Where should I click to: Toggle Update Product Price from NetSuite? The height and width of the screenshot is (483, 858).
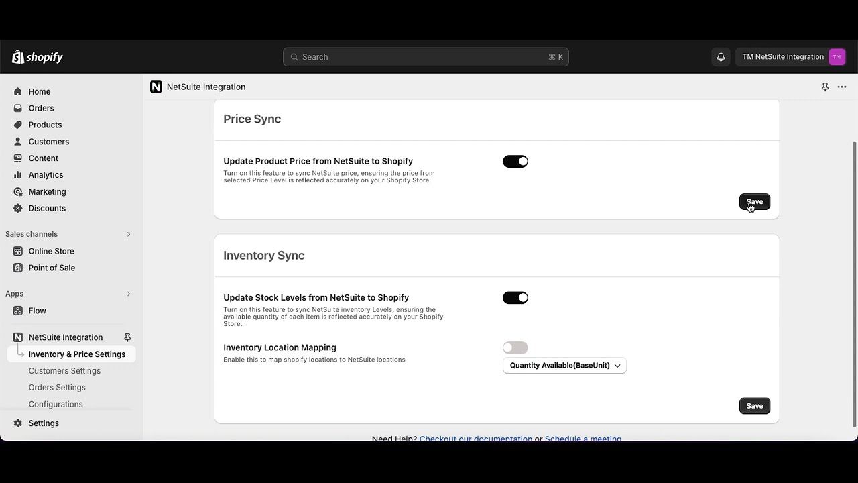[x=515, y=162]
